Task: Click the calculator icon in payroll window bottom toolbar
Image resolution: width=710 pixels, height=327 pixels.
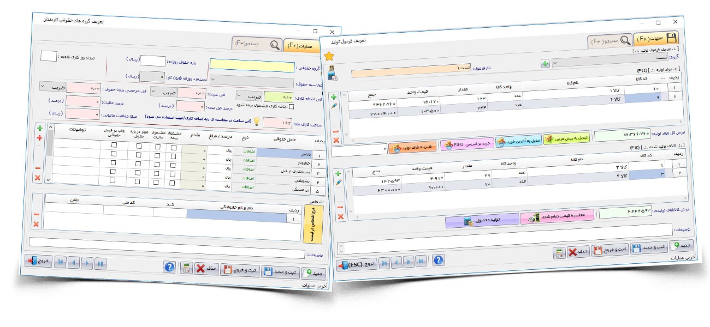Action: [x=186, y=268]
